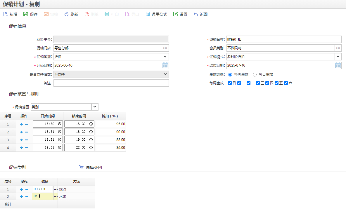Screen dimensions: 346x211
Task: Go back using 返回
Action: tap(200, 14)
